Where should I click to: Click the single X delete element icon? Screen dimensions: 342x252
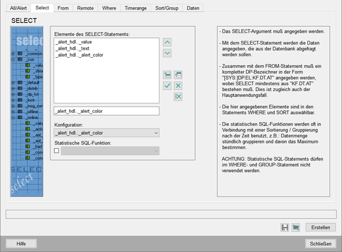coord(178,86)
